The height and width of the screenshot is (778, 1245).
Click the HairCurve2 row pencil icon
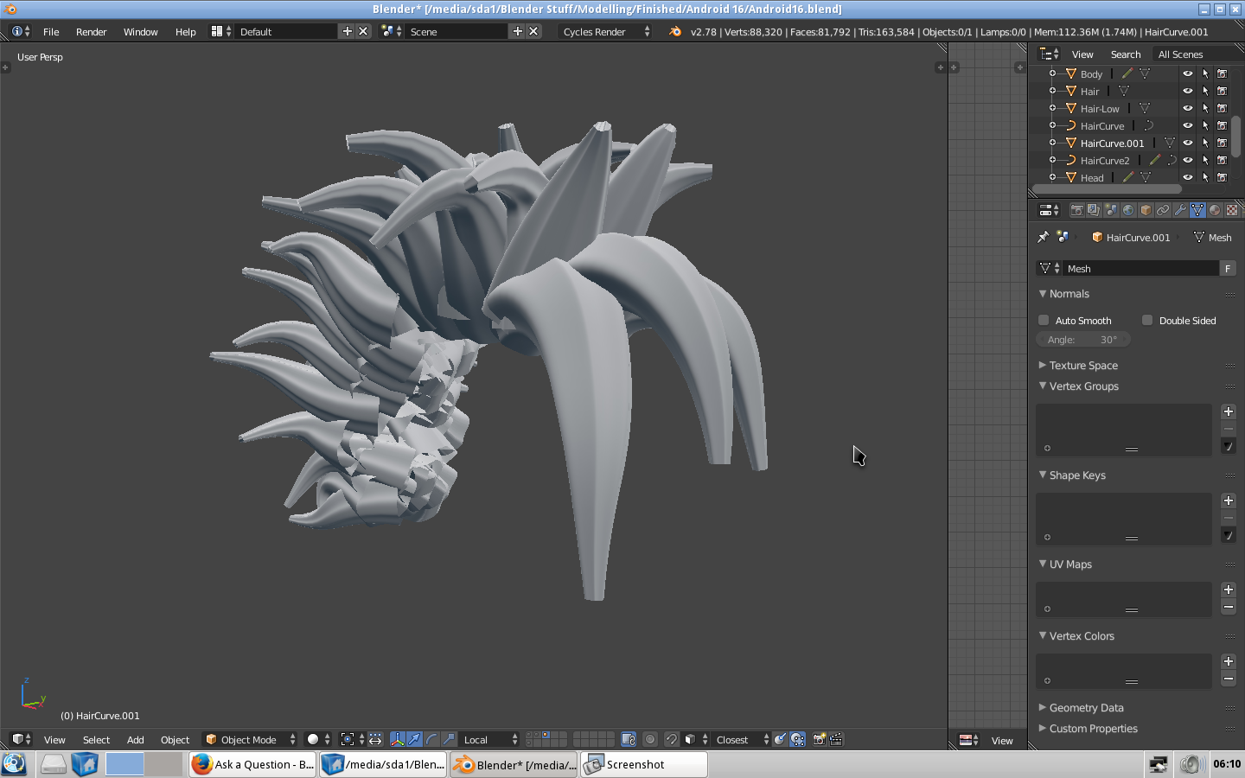pyautogui.click(x=1155, y=160)
